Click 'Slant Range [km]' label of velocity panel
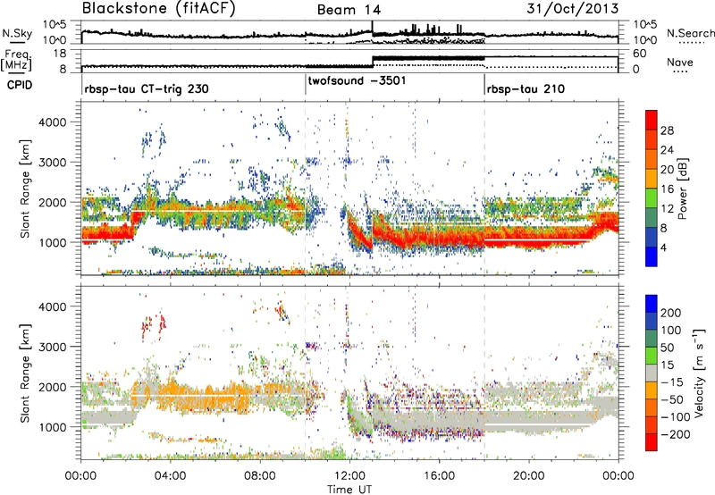The width and height of the screenshot is (715, 495). click(25, 373)
